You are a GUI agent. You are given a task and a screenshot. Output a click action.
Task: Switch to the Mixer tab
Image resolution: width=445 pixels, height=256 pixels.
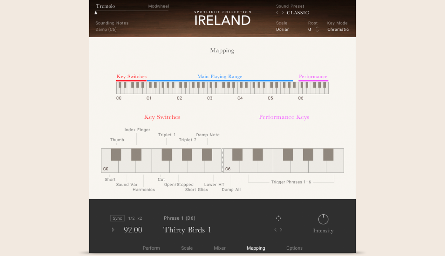click(x=220, y=248)
